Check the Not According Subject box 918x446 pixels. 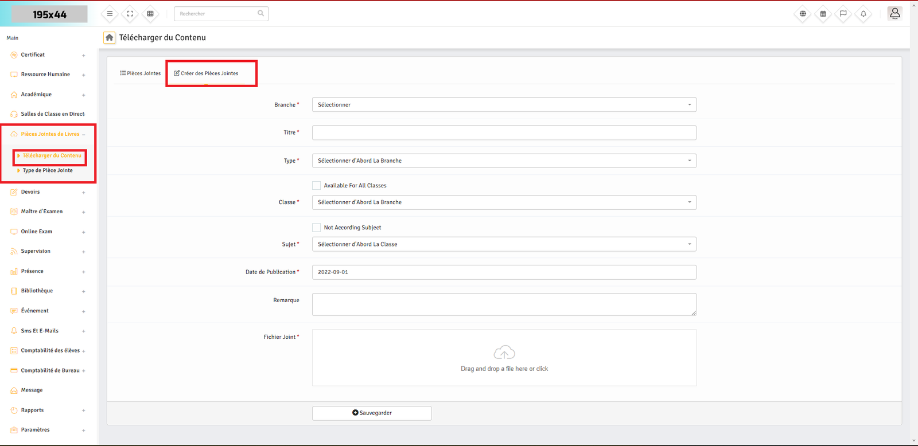(317, 228)
